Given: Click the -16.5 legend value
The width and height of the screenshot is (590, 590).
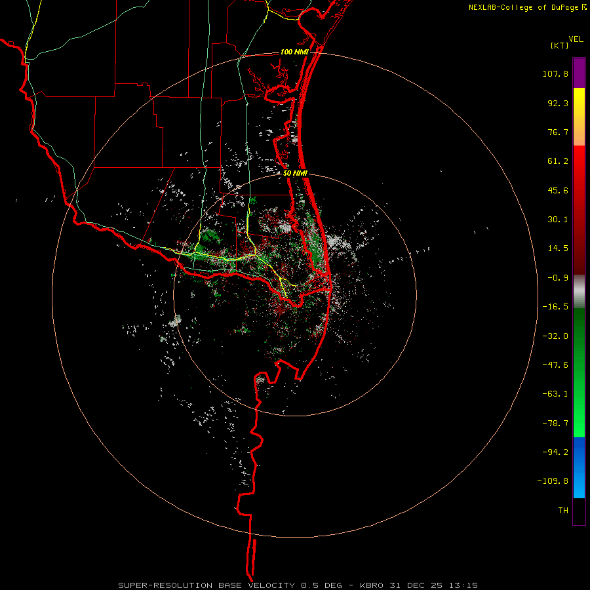Looking at the screenshot, I should pyautogui.click(x=555, y=307).
